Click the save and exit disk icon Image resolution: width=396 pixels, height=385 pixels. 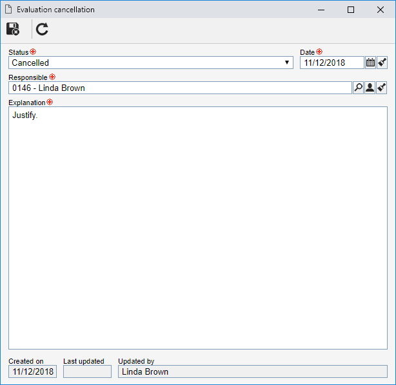pyautogui.click(x=13, y=29)
